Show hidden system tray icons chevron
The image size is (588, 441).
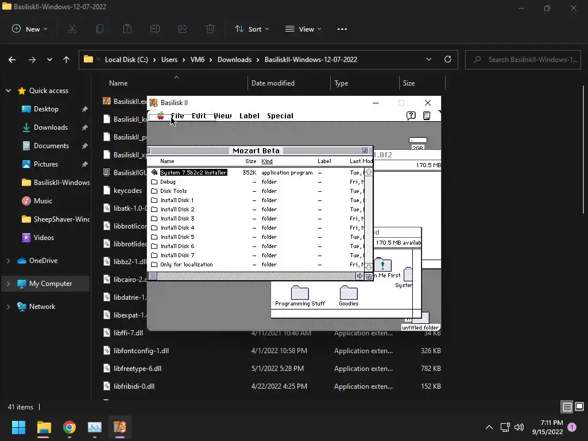click(489, 427)
